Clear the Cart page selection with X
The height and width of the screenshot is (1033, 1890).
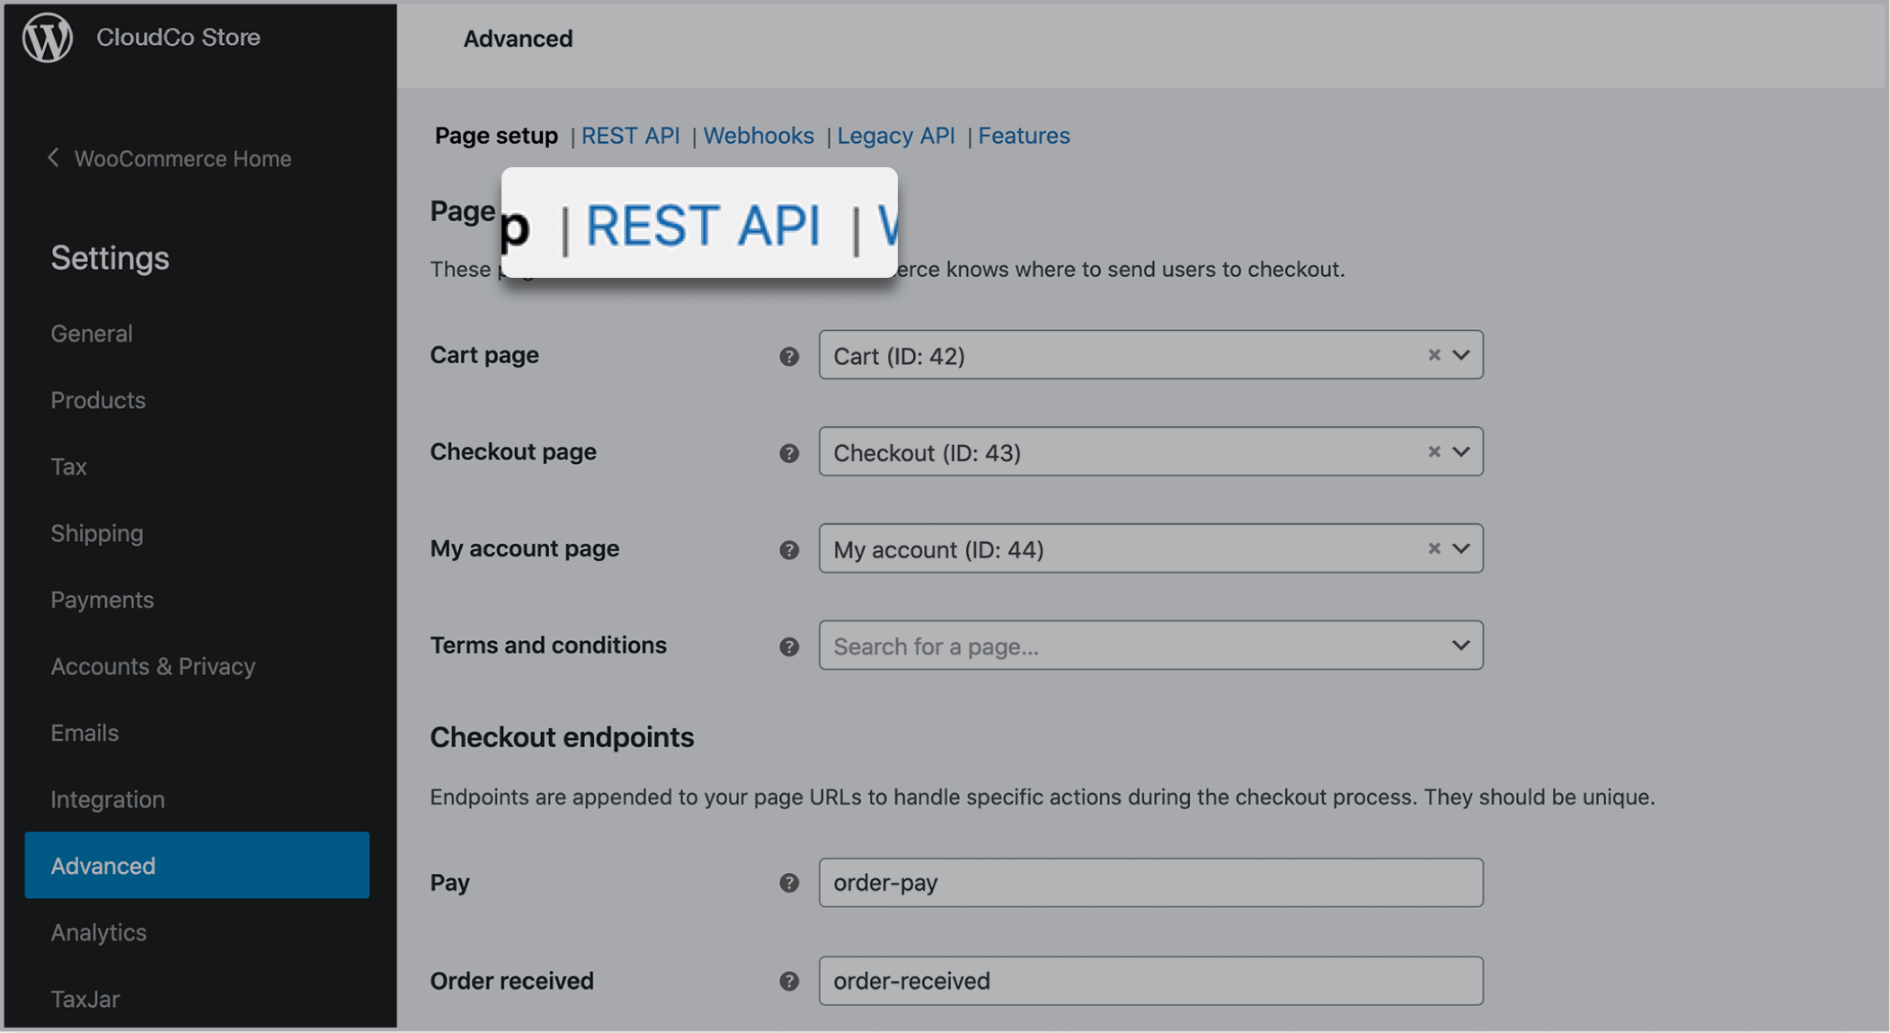click(1433, 355)
